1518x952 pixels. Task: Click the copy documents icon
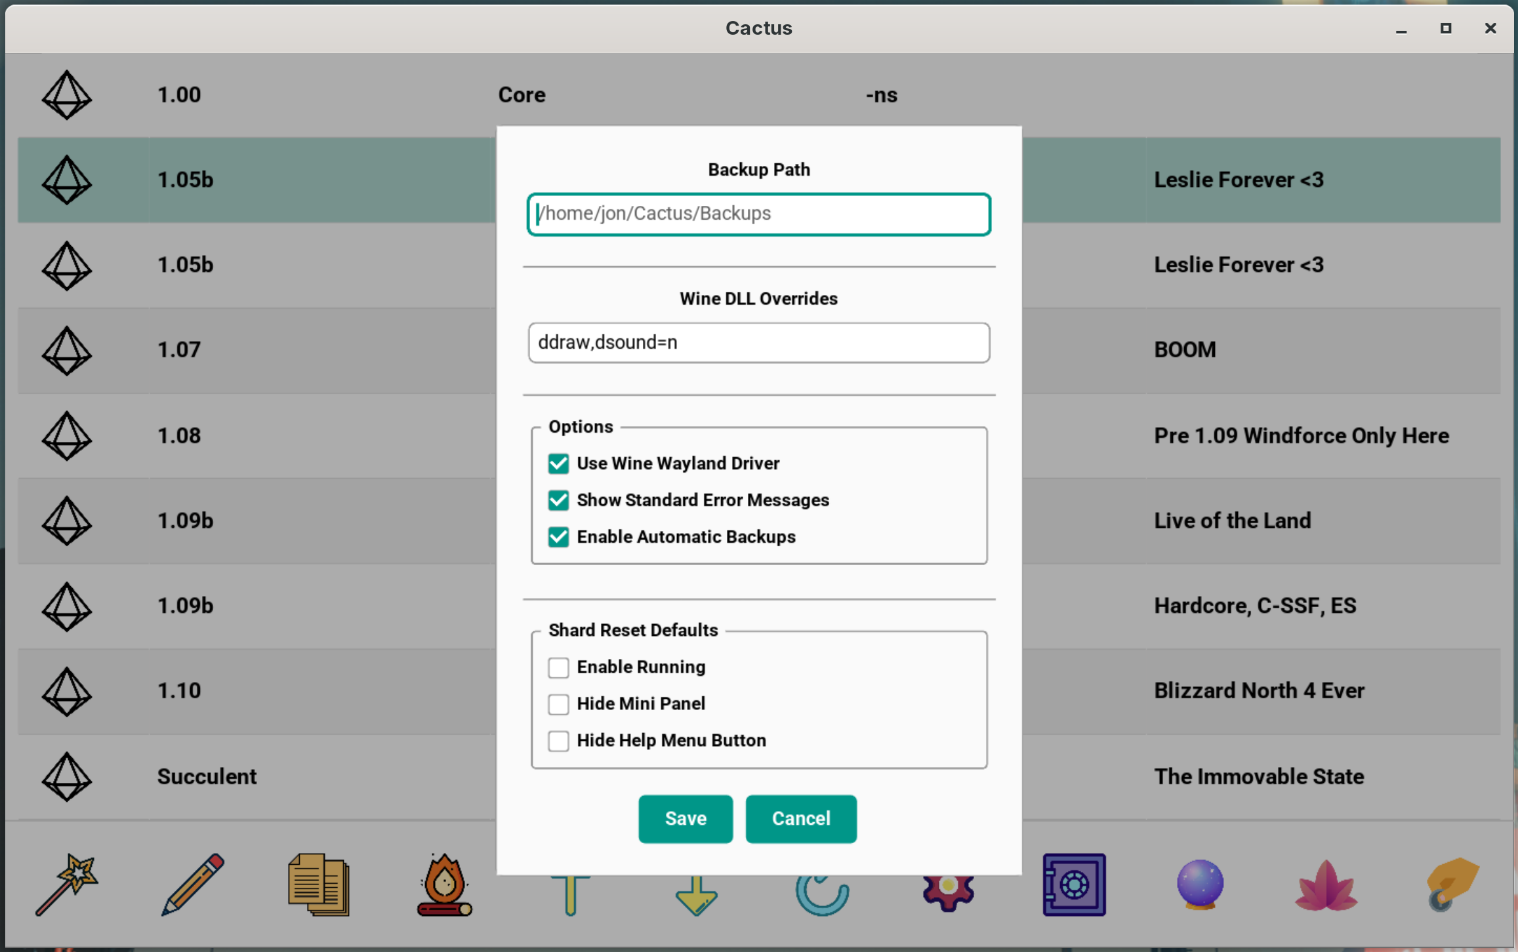319,884
